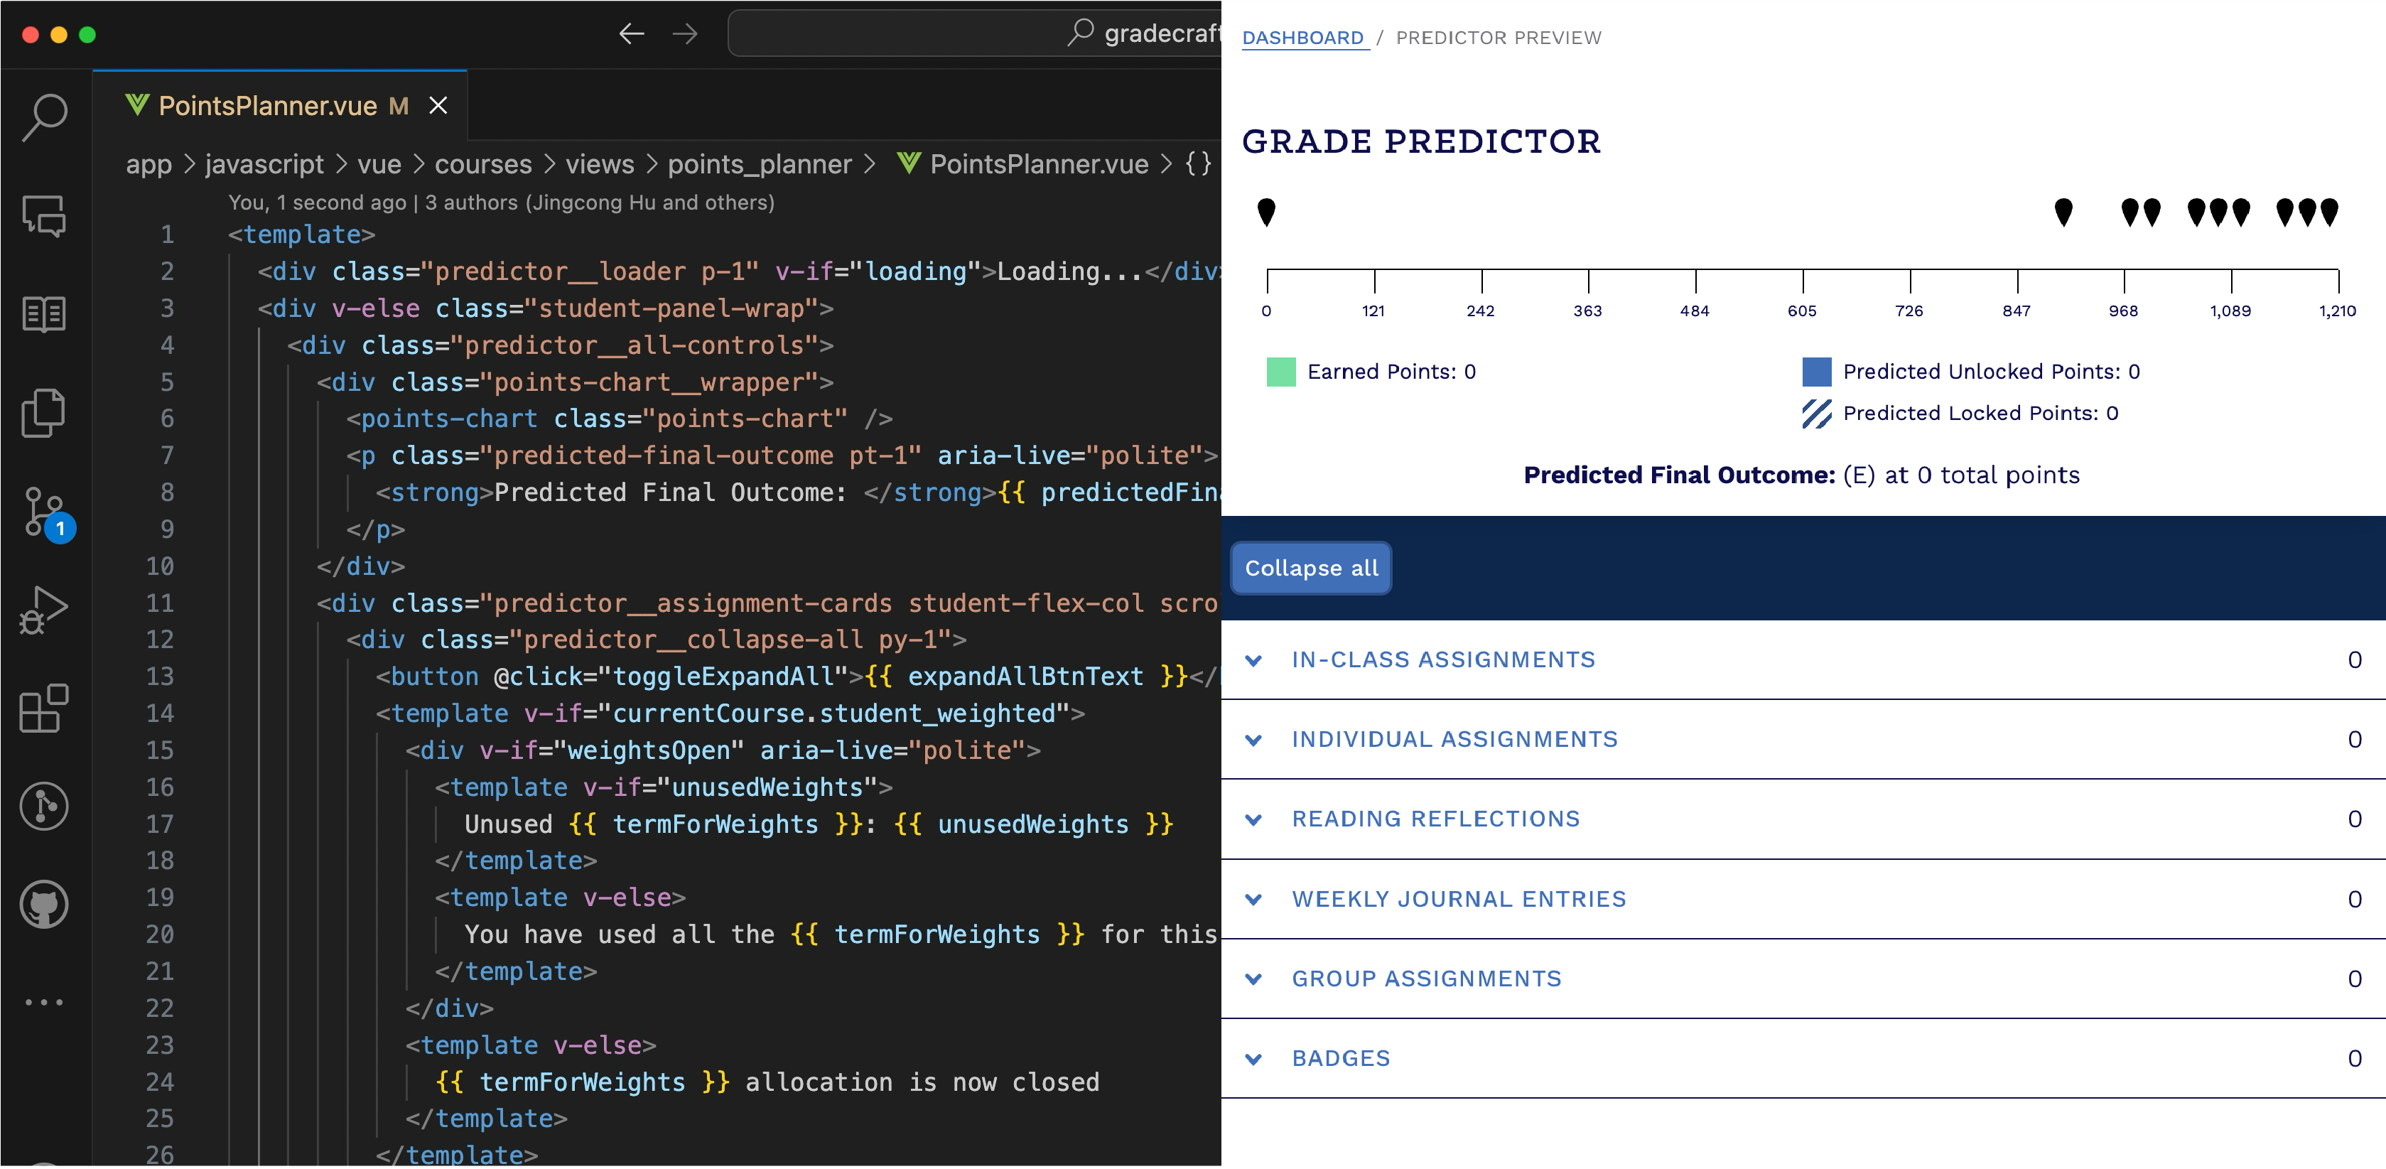Open the Search view in activity bar
The width and height of the screenshot is (2386, 1169).
(x=45, y=118)
